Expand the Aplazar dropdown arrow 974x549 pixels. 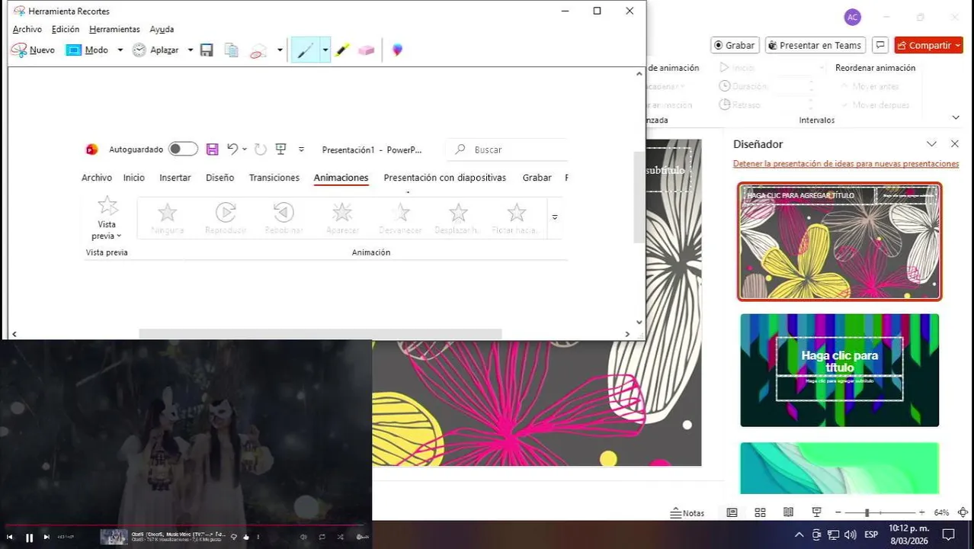coord(191,50)
